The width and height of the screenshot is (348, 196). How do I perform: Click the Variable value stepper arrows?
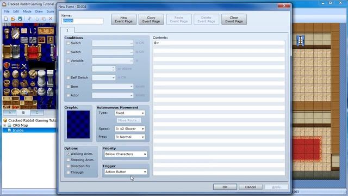tap(113, 69)
